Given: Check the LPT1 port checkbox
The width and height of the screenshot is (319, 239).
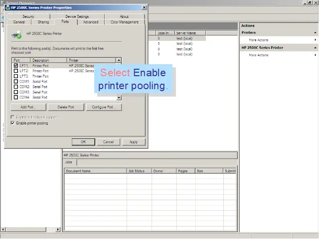Looking at the screenshot, I should point(16,66).
